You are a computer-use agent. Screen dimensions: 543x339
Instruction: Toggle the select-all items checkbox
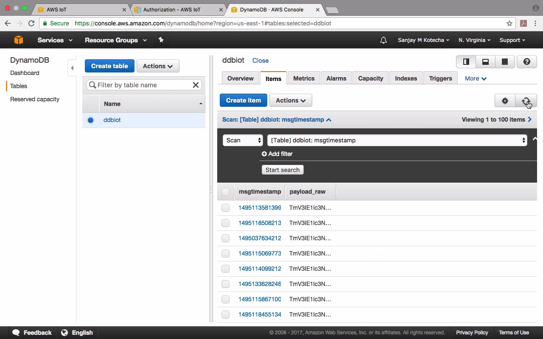225,192
